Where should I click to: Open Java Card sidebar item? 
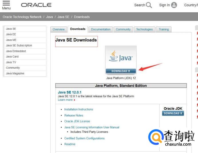(x=25, y=57)
